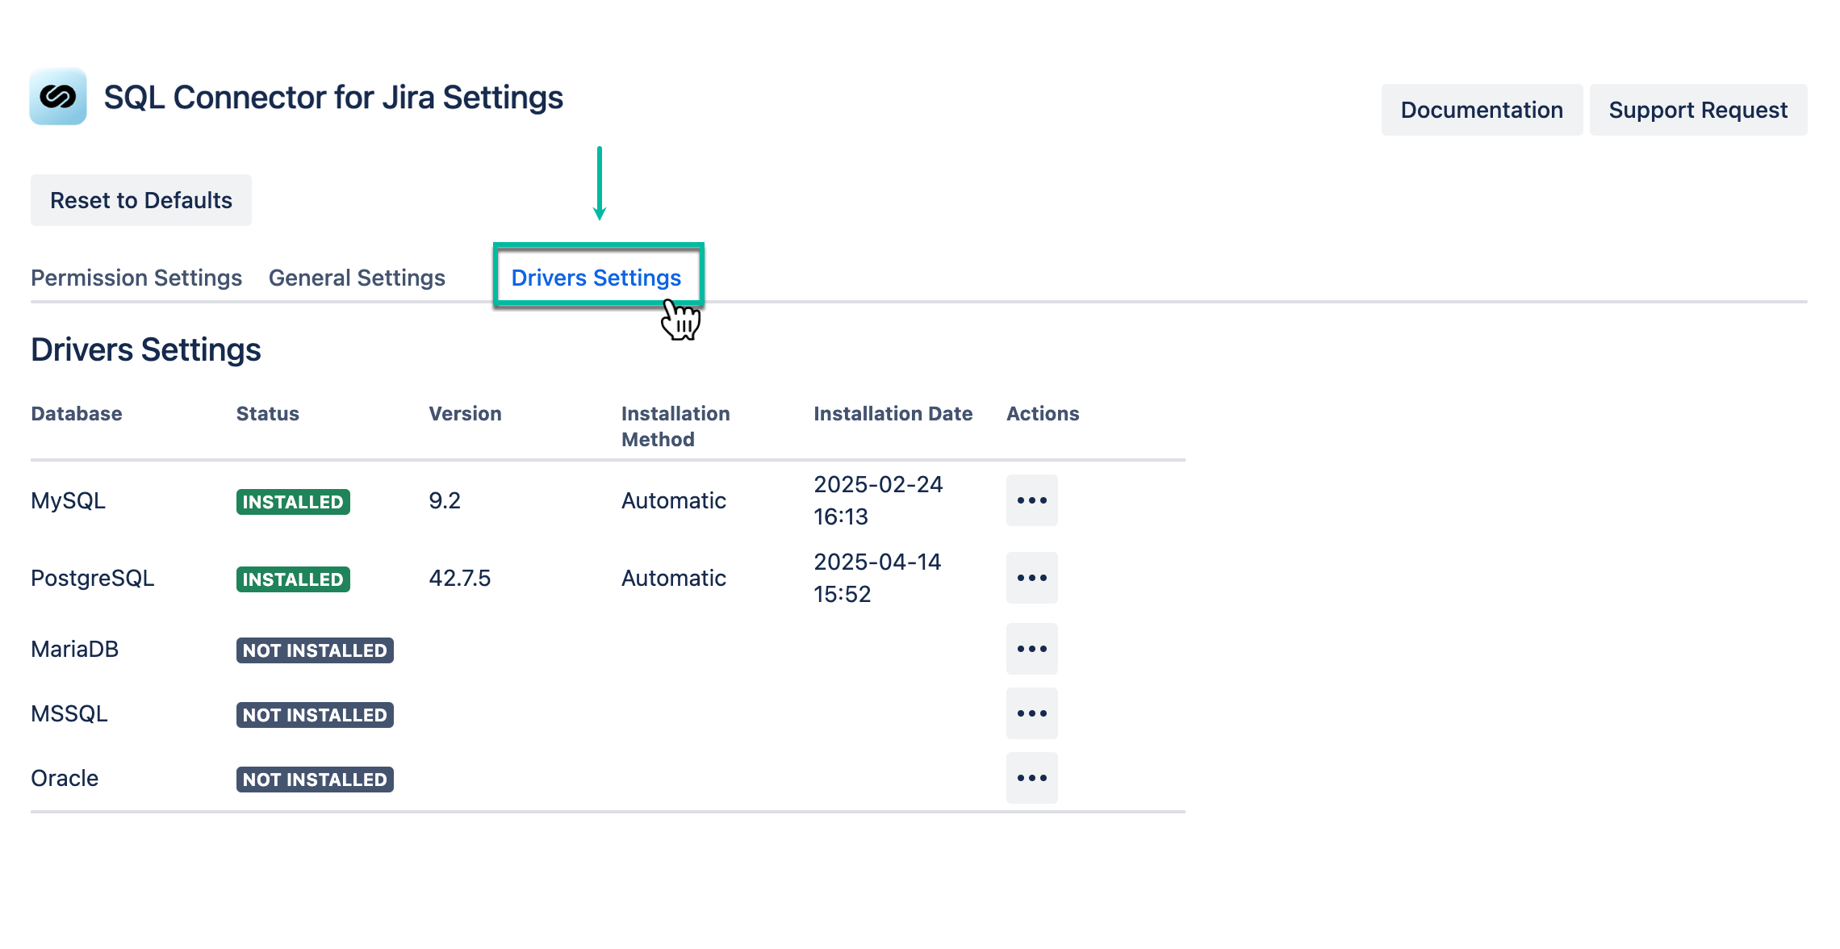Click the PostgreSQL INSTALLED status badge
The height and width of the screenshot is (949, 1840).
tap(293, 579)
